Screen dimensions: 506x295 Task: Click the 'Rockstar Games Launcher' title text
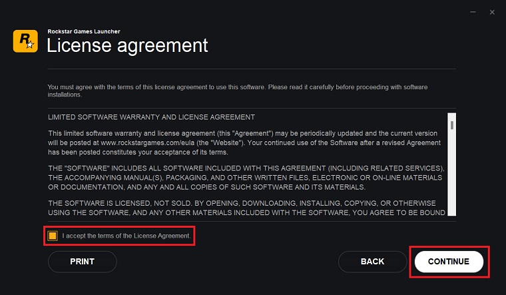84,31
